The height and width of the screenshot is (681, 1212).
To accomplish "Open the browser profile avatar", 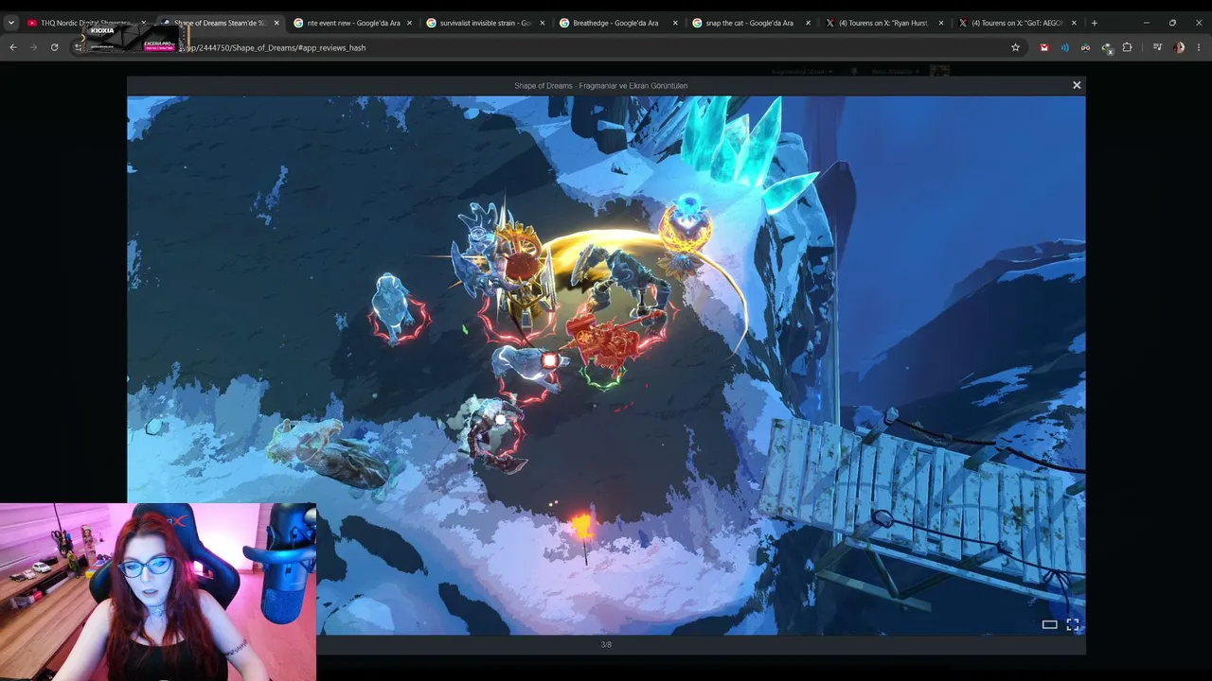I will 1179,47.
